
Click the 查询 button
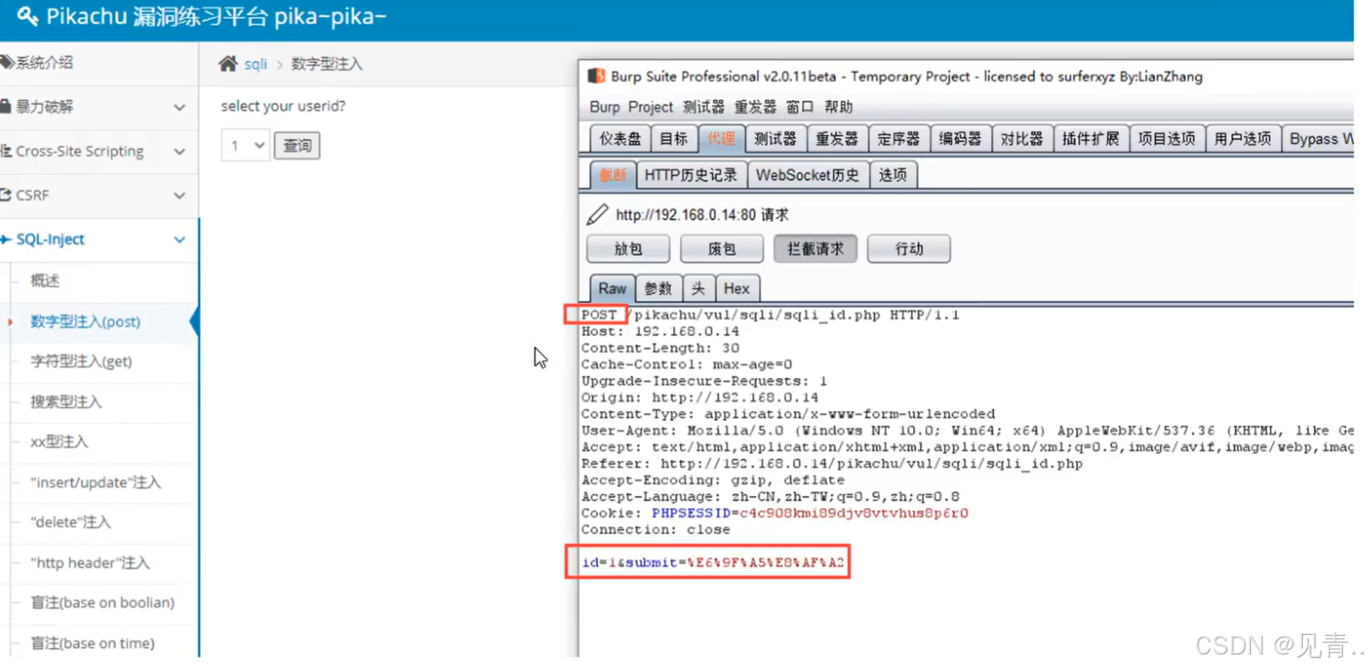click(x=297, y=145)
